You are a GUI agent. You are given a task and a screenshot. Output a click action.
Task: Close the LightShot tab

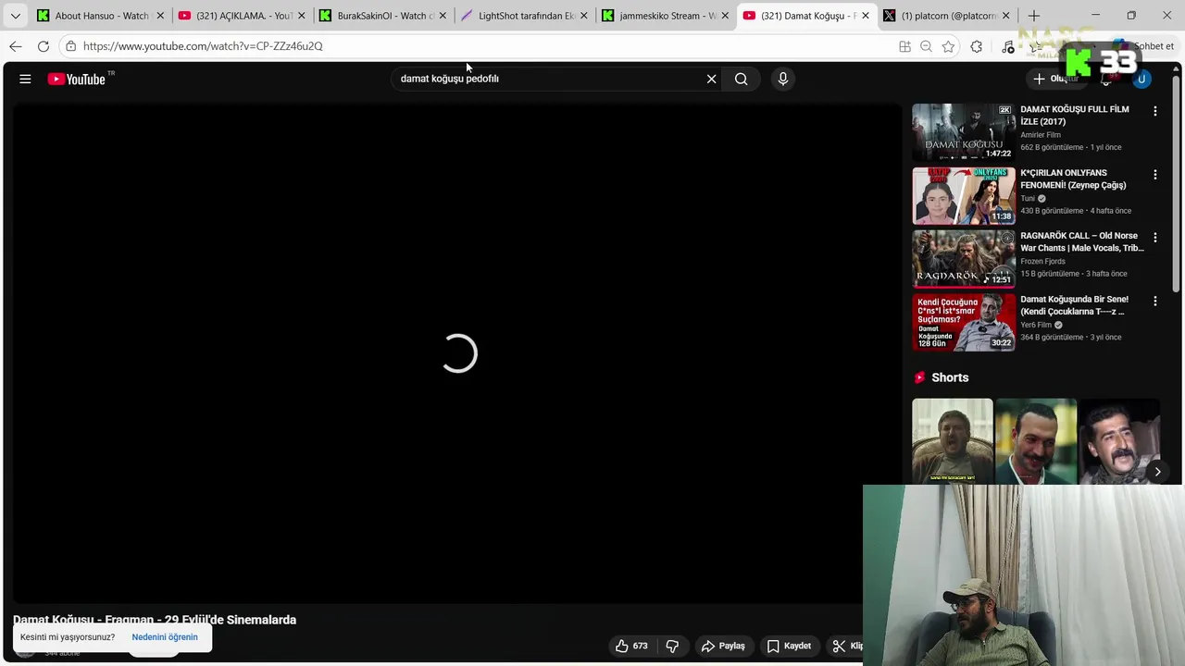[x=583, y=16]
